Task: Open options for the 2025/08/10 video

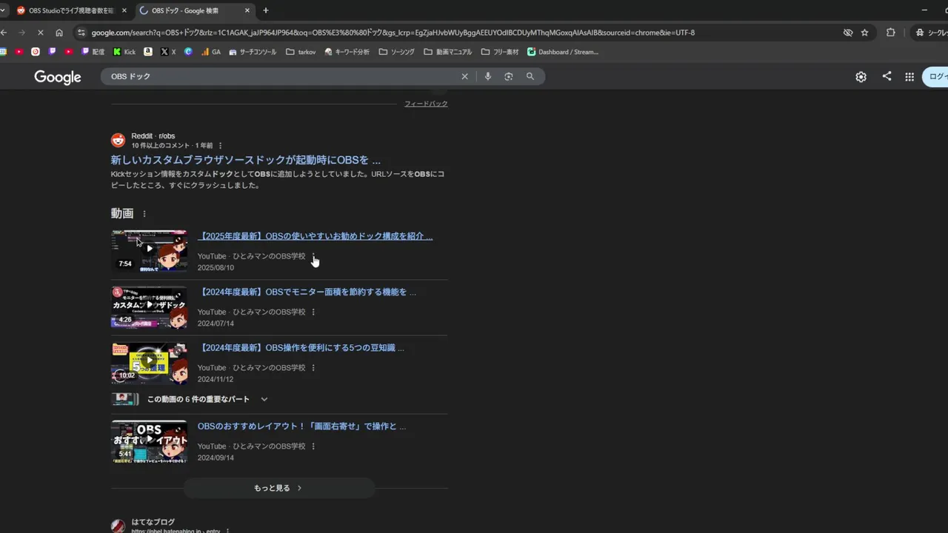Action: [313, 256]
